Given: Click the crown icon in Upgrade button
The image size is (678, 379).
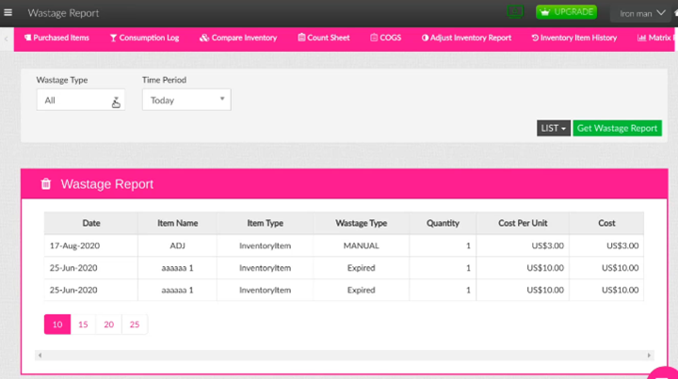Looking at the screenshot, I should pyautogui.click(x=545, y=12).
